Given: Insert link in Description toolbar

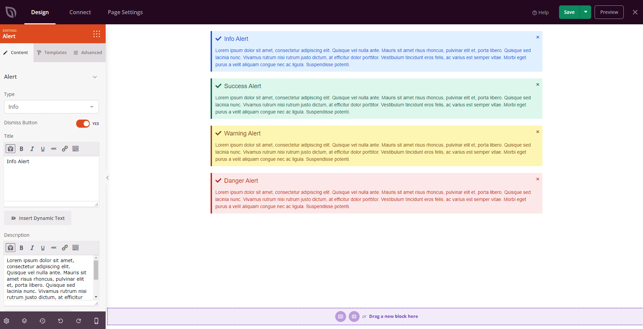Looking at the screenshot, I should [x=65, y=248].
